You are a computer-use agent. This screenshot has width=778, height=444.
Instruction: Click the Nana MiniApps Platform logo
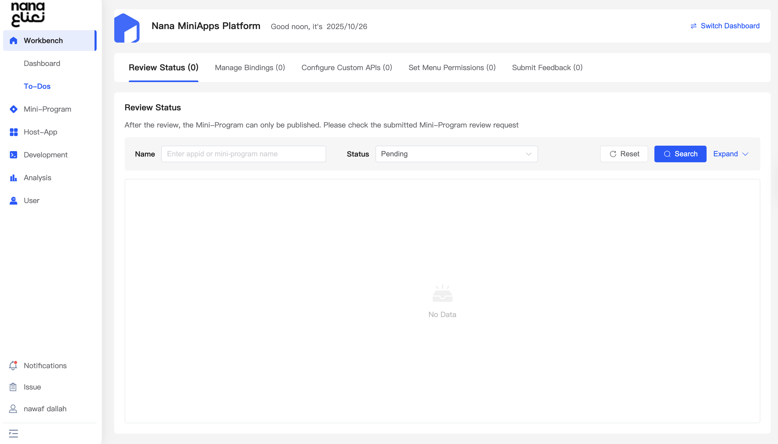pos(127,28)
